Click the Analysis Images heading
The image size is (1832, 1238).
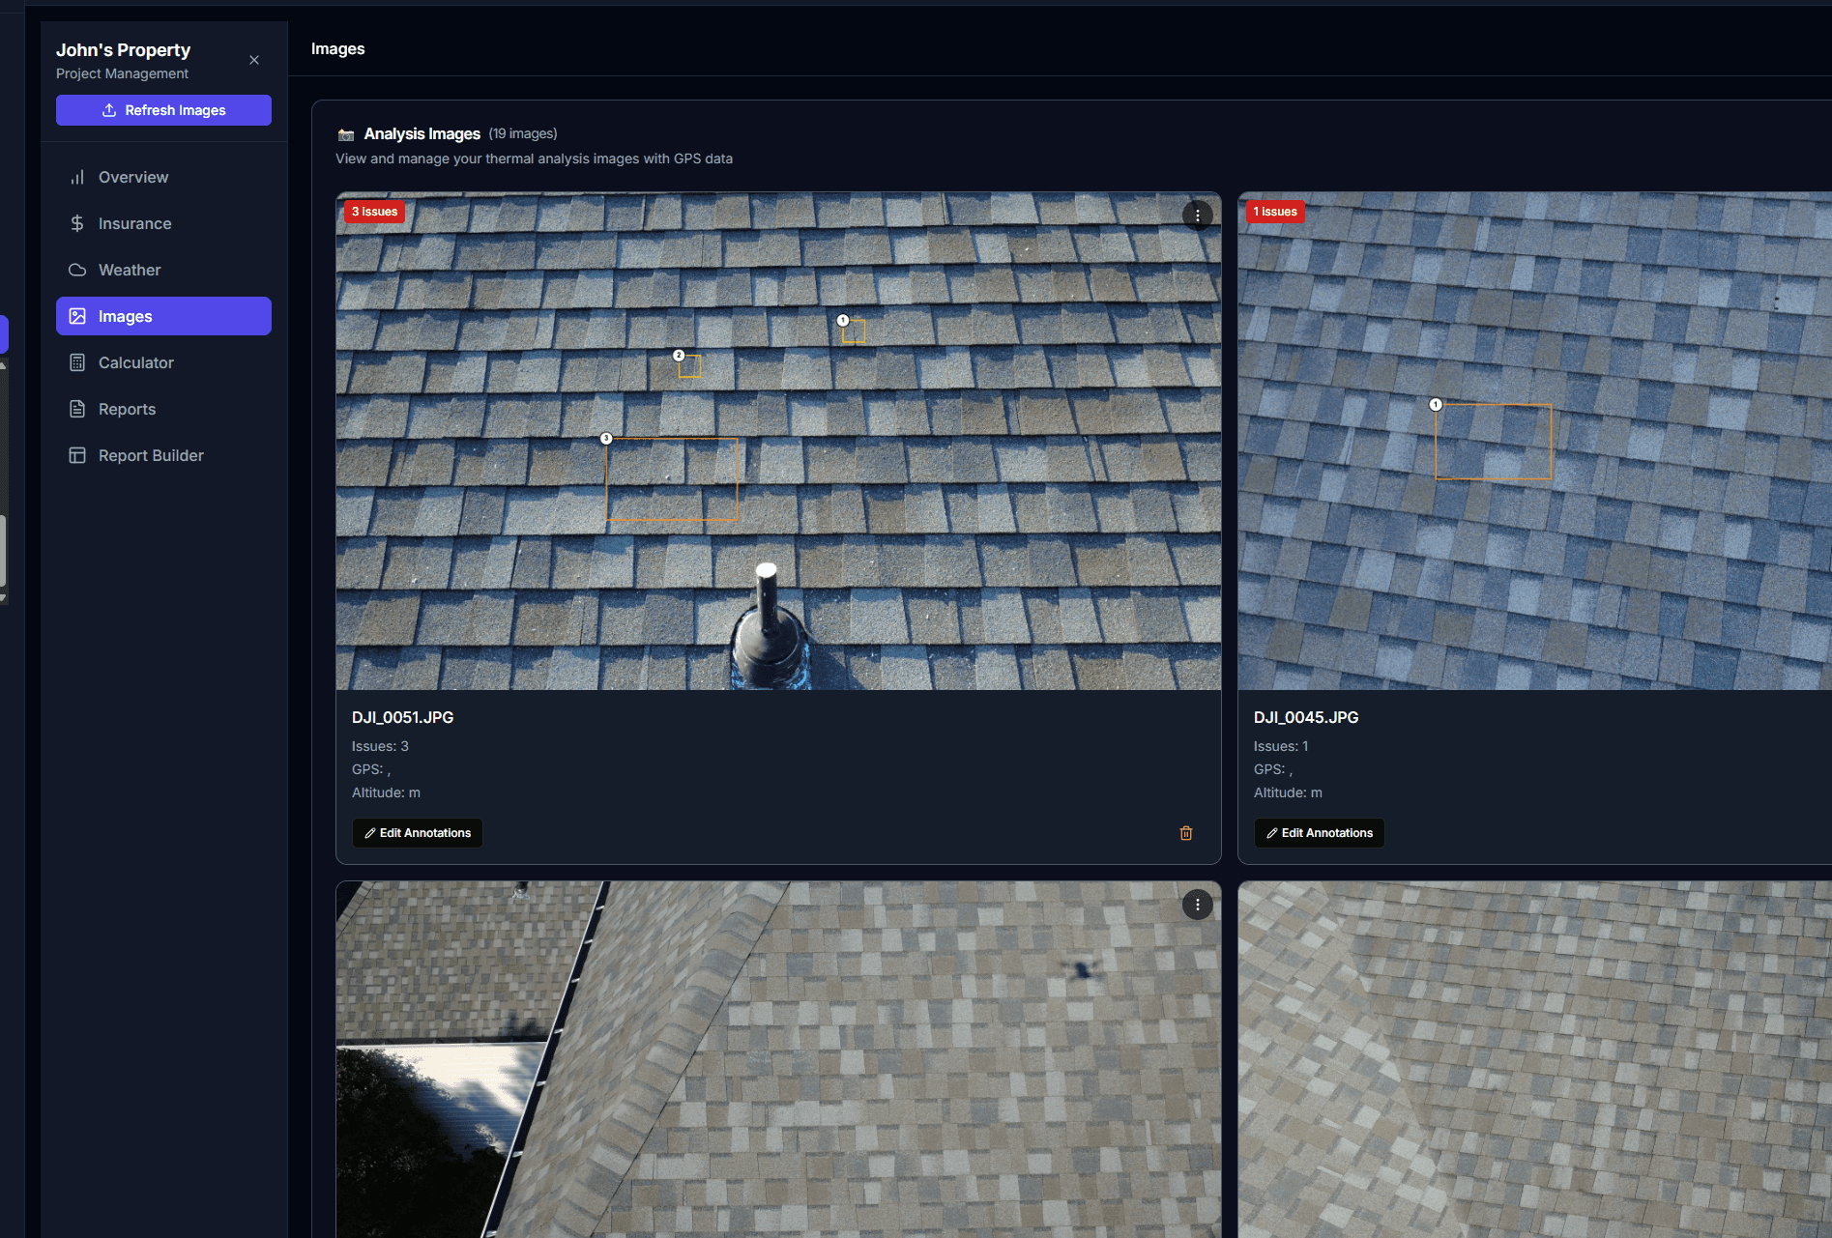pos(422,133)
